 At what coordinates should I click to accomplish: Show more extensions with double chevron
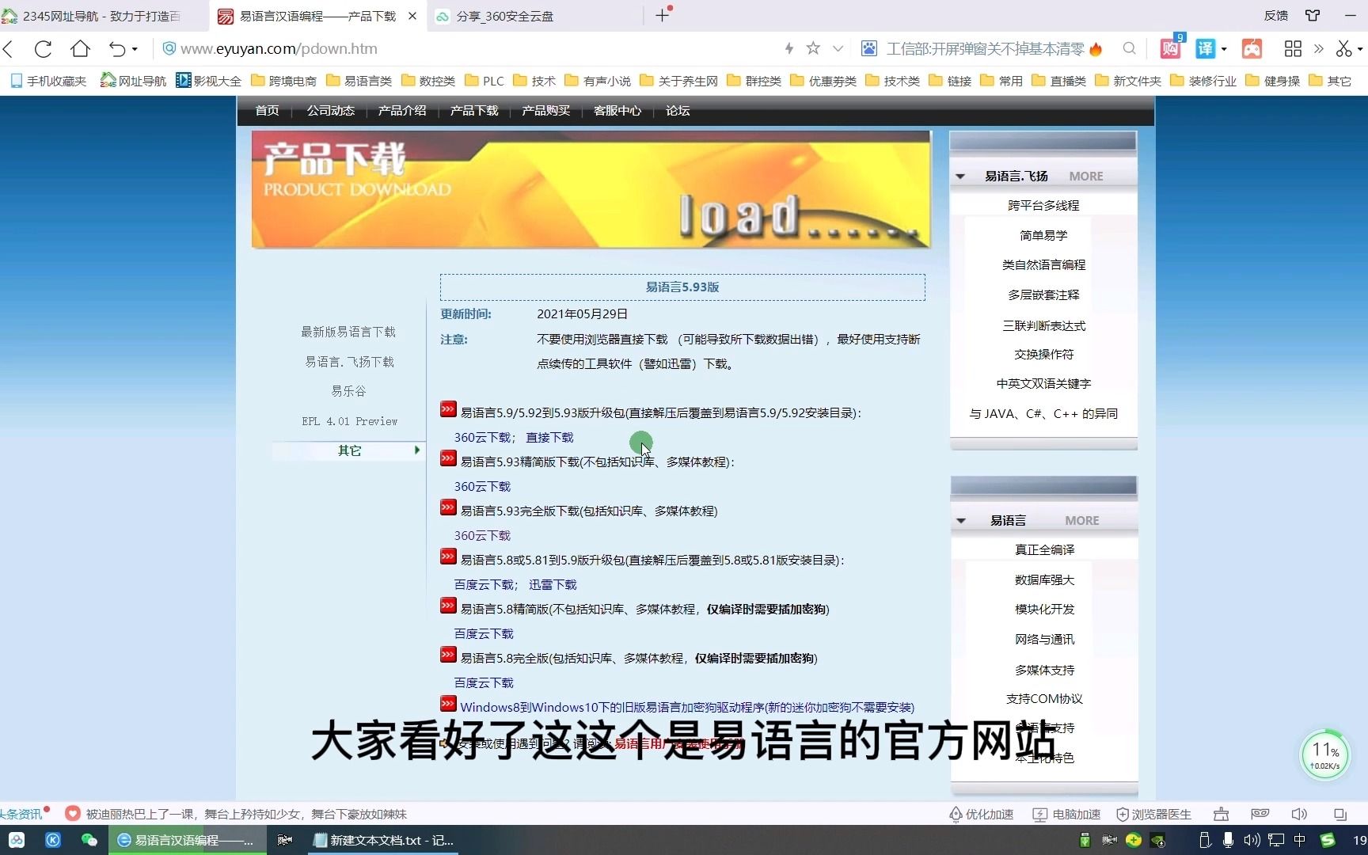tap(1318, 48)
